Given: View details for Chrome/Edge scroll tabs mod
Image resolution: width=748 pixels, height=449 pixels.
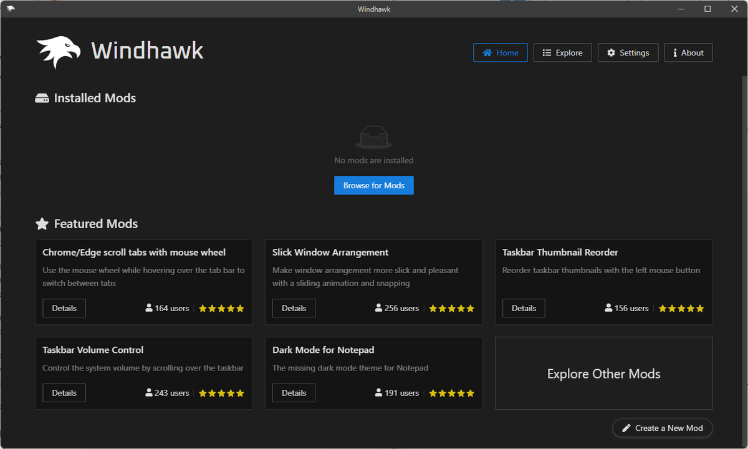Looking at the screenshot, I should point(64,308).
